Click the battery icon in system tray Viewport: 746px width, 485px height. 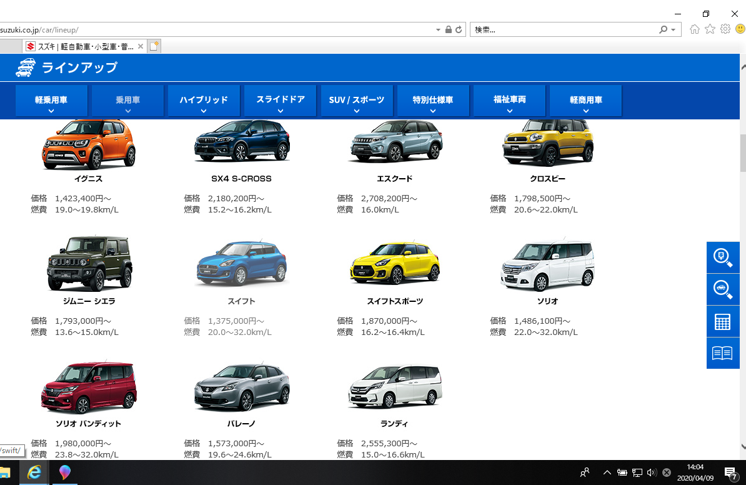(622, 472)
